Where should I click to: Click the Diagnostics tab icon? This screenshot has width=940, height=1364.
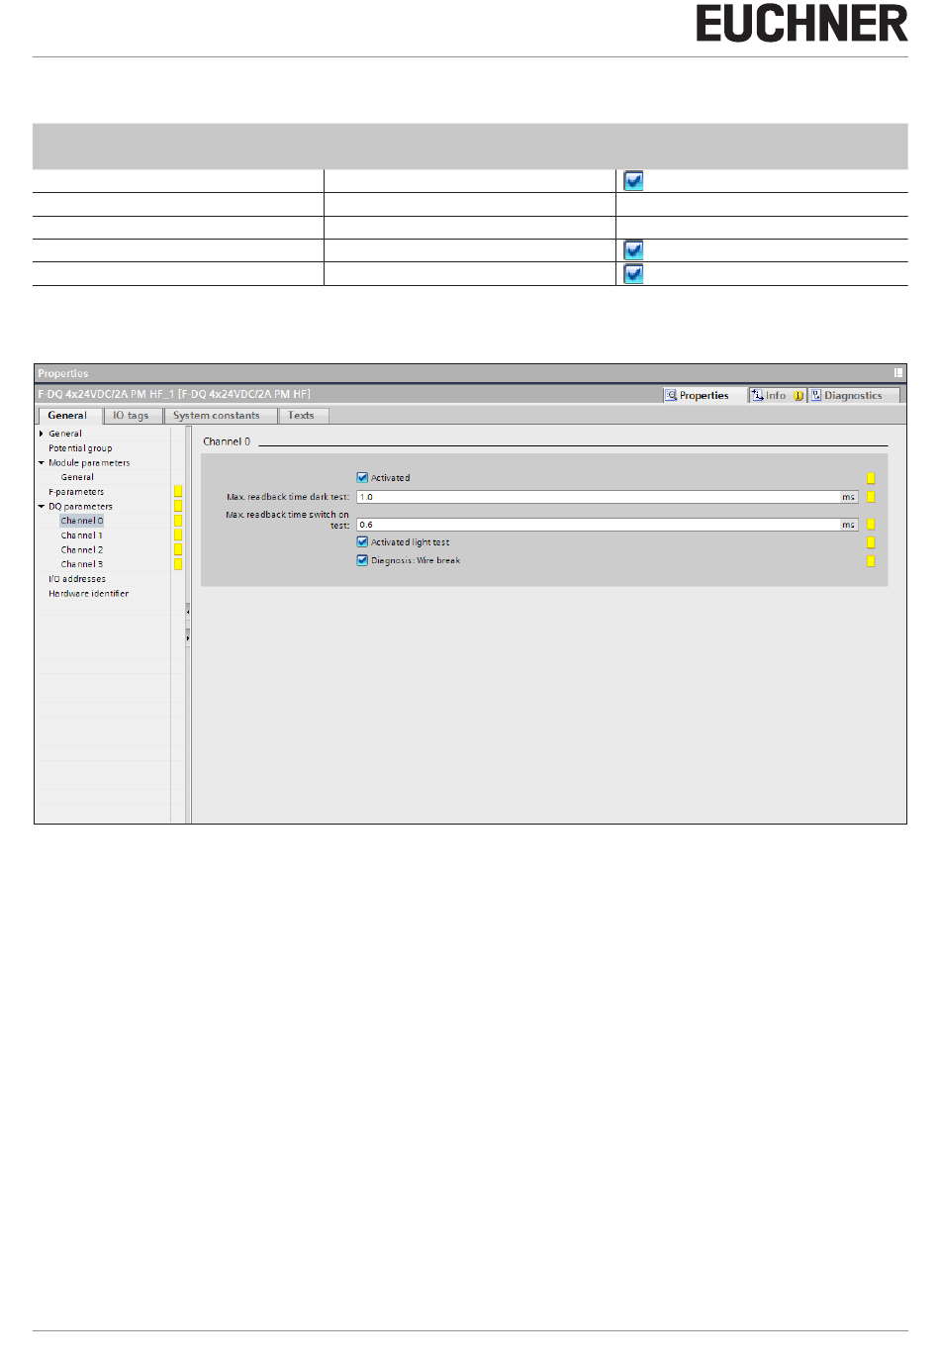click(816, 395)
